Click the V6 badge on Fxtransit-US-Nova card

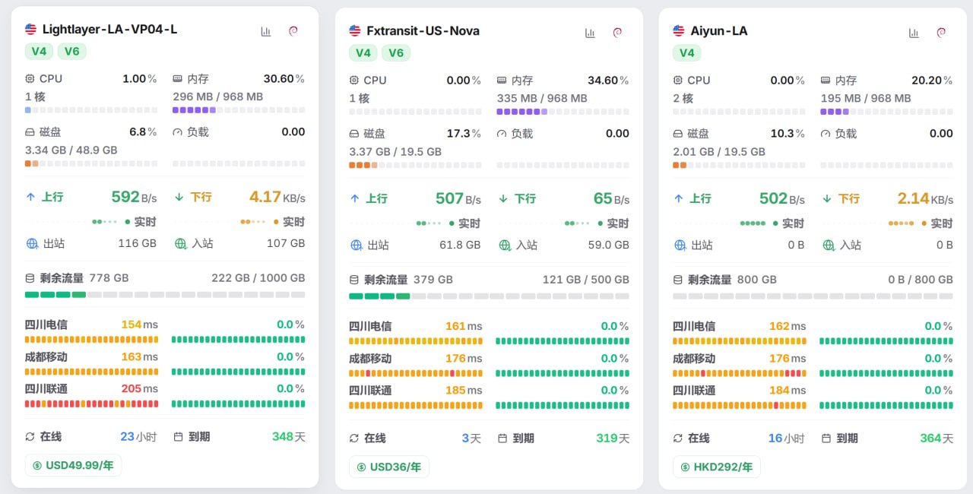(396, 52)
